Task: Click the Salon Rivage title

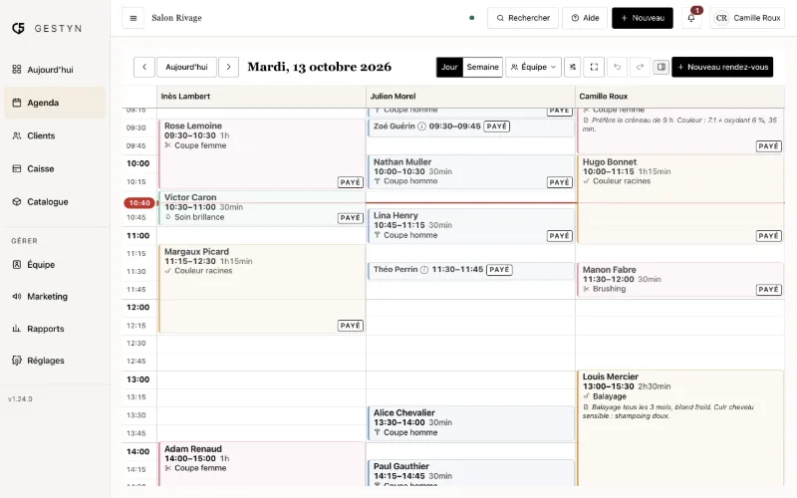Action: pos(176,18)
